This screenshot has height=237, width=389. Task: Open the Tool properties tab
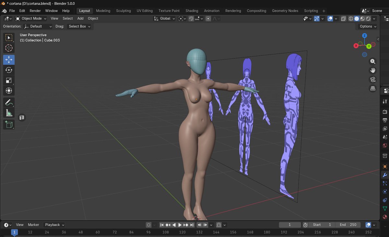point(385,101)
